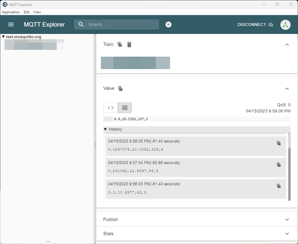Expand the Stats panel
Screen dimensions: 298x244
287,233
